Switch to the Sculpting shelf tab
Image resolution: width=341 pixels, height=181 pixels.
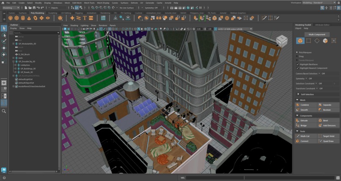(52, 13)
